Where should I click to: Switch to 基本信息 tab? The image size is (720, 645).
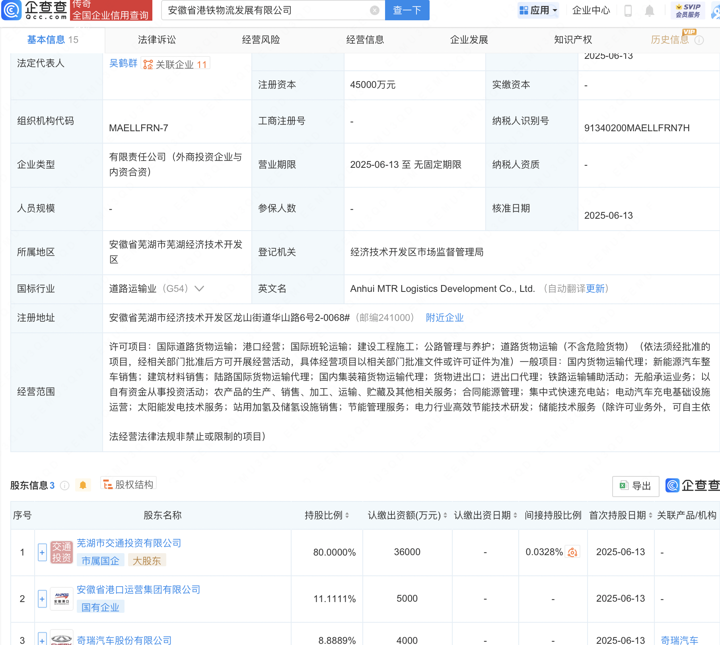[53, 40]
